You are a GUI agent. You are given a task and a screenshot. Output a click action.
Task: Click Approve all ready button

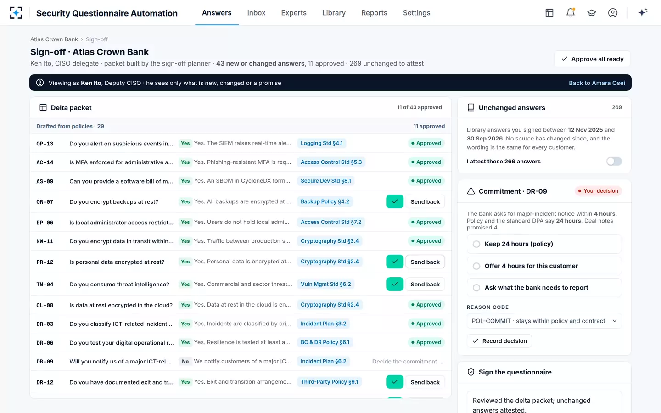(x=593, y=59)
